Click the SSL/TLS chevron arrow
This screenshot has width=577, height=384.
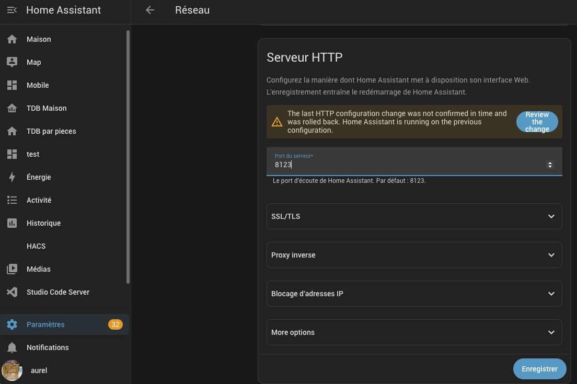551,216
